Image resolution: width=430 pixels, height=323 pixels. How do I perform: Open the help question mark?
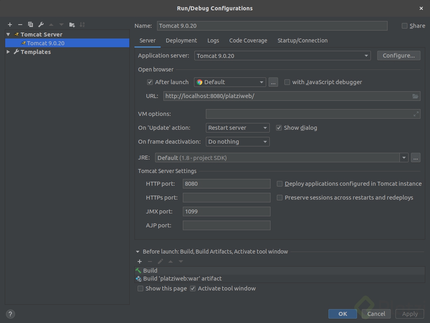10,314
